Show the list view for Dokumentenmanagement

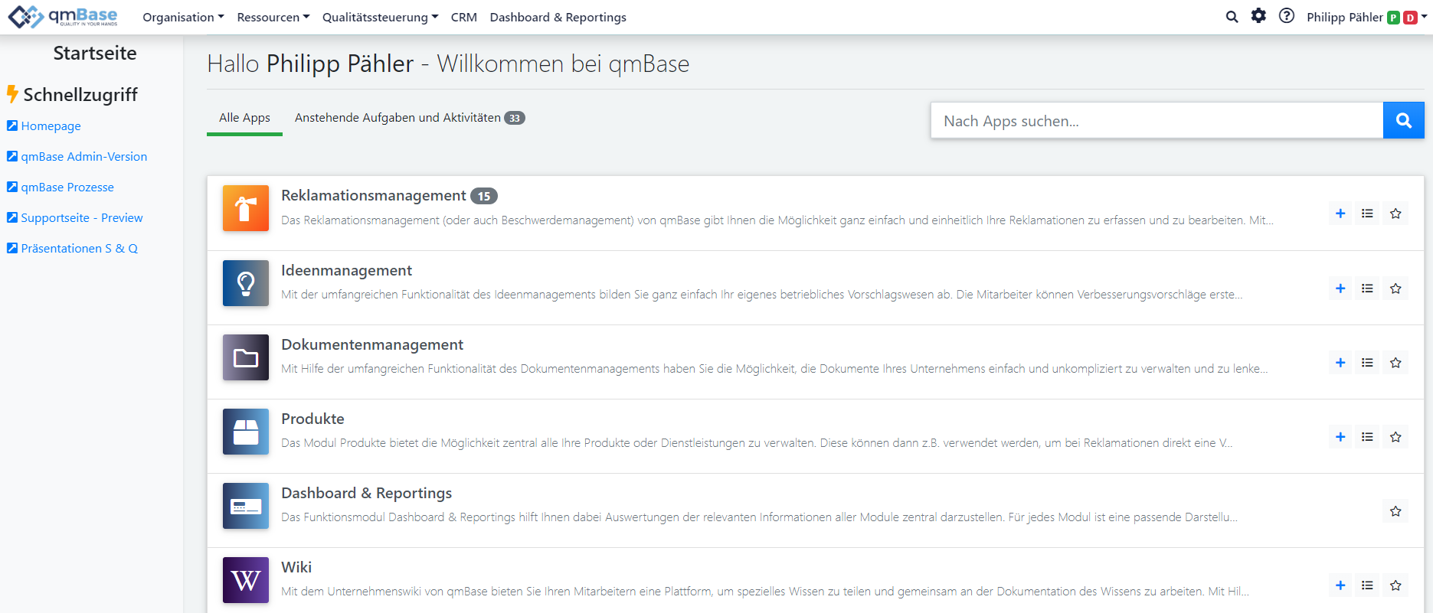point(1367,363)
